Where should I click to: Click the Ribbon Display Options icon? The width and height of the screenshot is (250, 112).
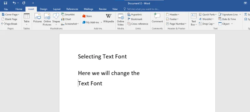[246, 3]
